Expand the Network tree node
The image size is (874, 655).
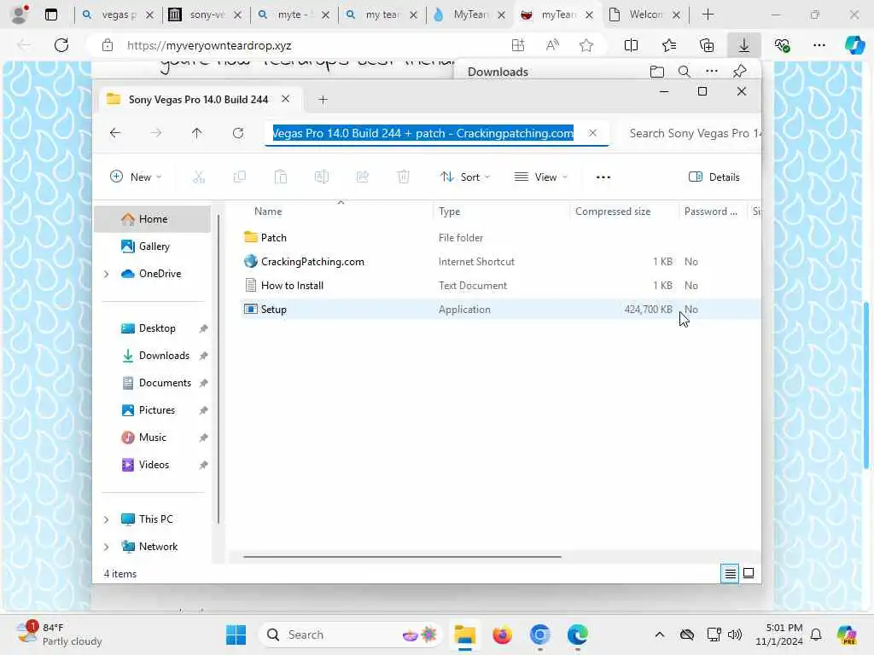click(x=106, y=547)
